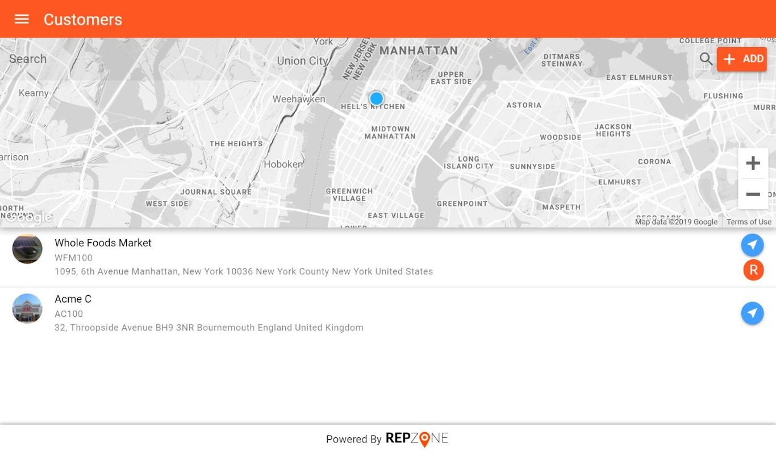Click the GREENPOINT map label

(462, 204)
